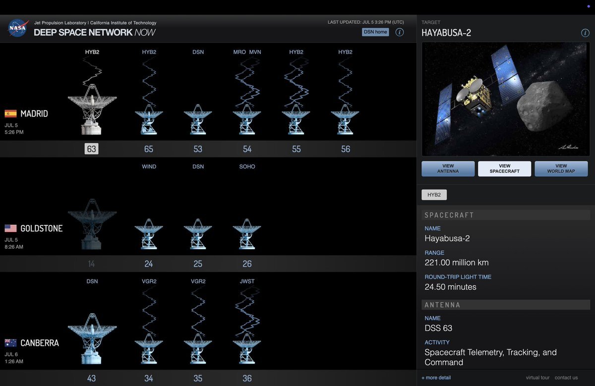Image resolution: width=595 pixels, height=386 pixels.
Task: Click DSN label above antenna 43
Action: pos(92,281)
